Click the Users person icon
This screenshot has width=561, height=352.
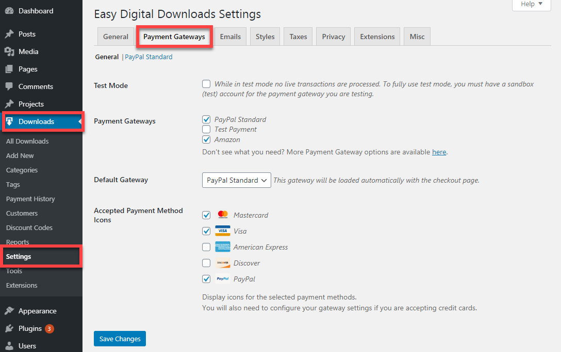[x=9, y=346]
